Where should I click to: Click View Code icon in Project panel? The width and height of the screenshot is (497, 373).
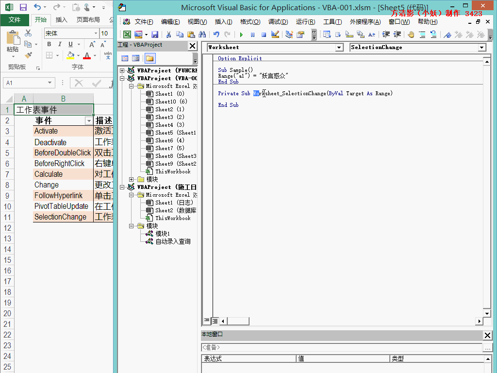[x=125, y=58]
